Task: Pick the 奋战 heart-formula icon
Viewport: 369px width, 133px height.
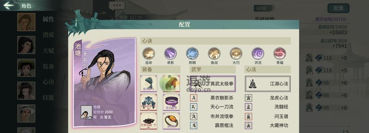Action: (214, 54)
